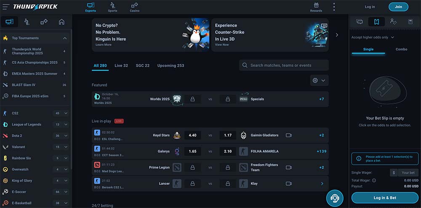Image resolution: width=421 pixels, height=208 pixels.
Task: Switch to the Live 32 tab
Action: tap(121, 66)
